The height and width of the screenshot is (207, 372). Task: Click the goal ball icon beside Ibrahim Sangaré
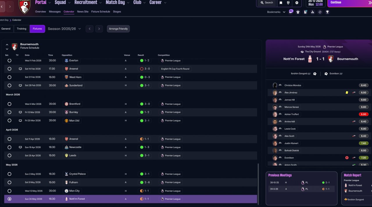pyautogui.click(x=315, y=74)
